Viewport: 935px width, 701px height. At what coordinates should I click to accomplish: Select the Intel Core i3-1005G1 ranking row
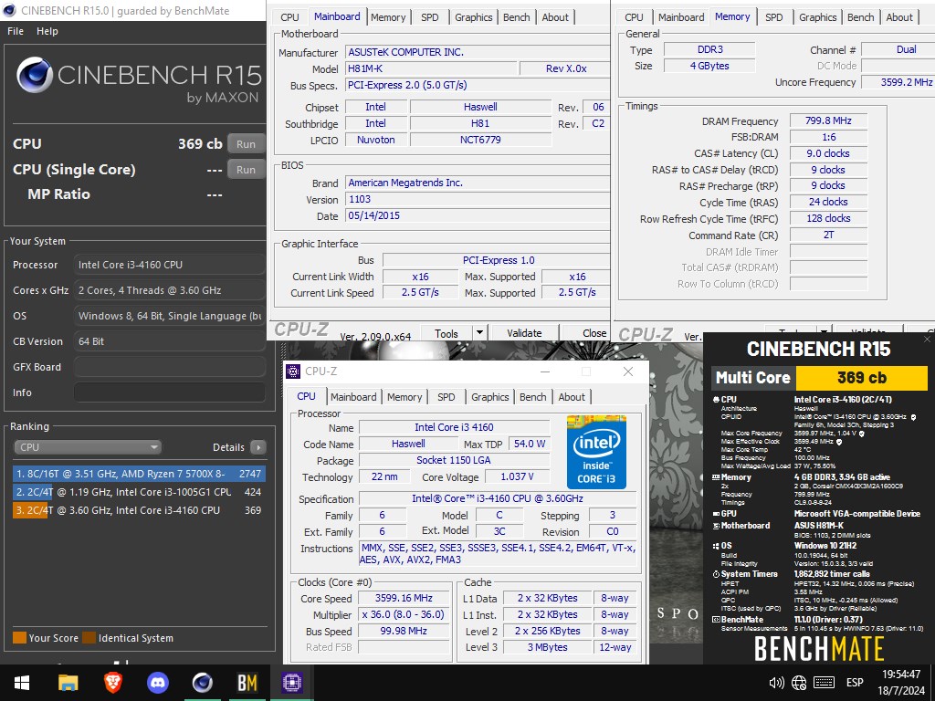click(139, 492)
